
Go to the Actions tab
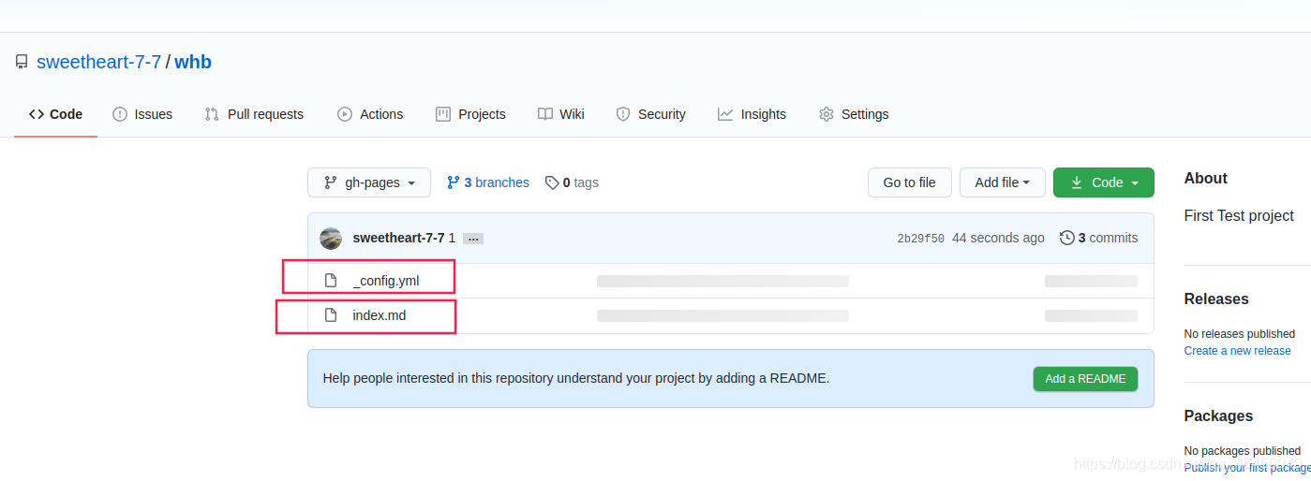point(370,114)
